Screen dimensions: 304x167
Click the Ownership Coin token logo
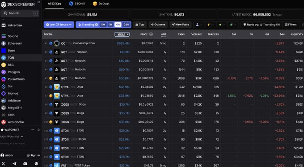(x=57, y=43)
